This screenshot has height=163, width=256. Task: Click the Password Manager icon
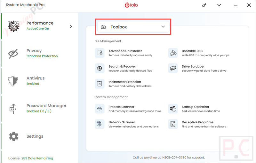click(x=13, y=109)
